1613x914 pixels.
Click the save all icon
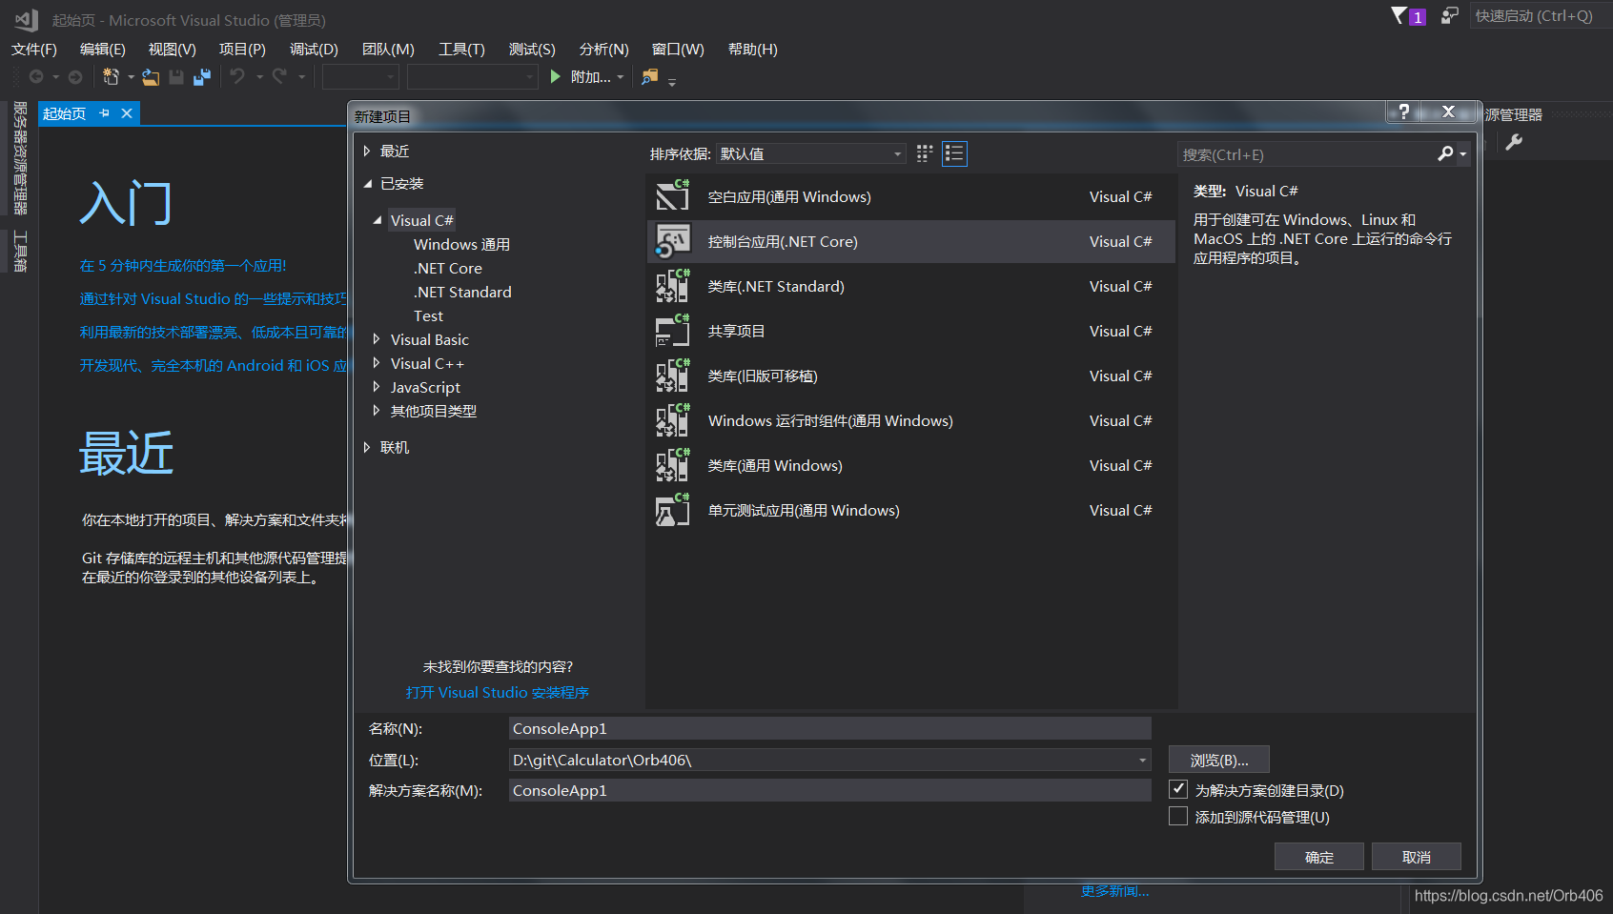click(202, 77)
